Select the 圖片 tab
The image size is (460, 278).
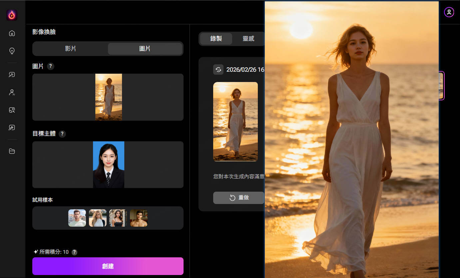145,49
